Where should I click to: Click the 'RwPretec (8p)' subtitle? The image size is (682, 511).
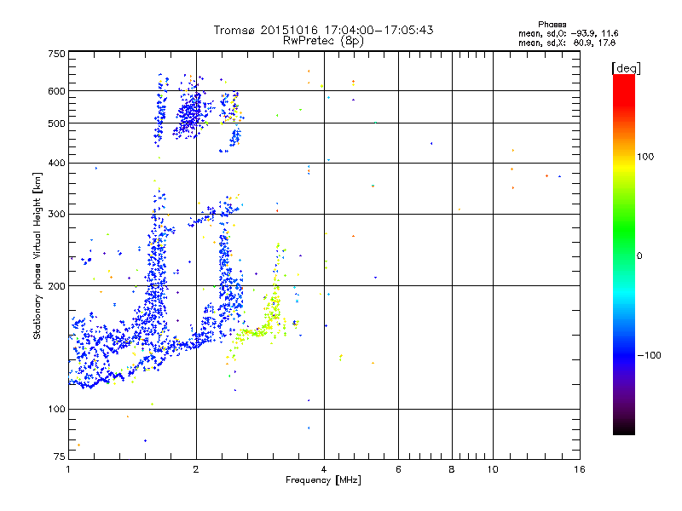click(x=323, y=41)
